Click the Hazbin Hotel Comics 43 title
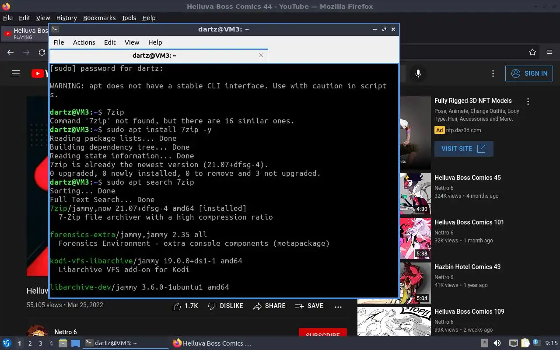Image resolution: width=560 pixels, height=350 pixels. (467, 267)
